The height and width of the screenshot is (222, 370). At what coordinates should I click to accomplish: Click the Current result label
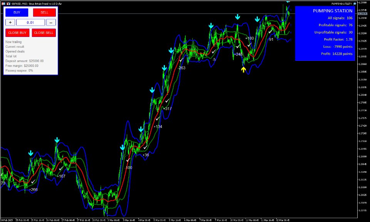(15, 47)
